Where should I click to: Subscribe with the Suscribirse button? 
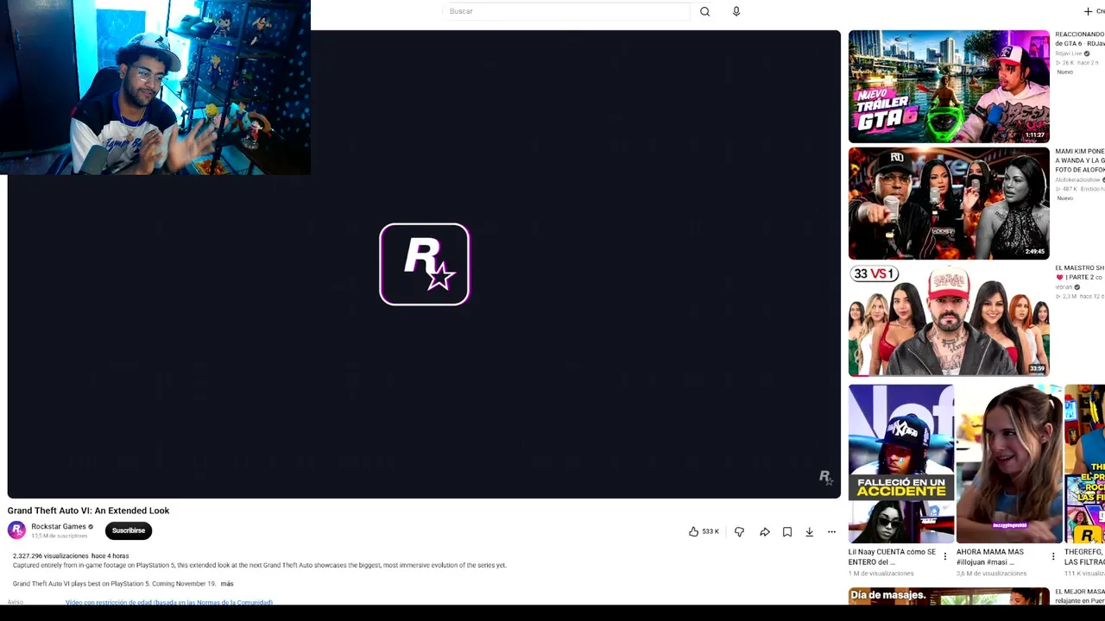[128, 530]
